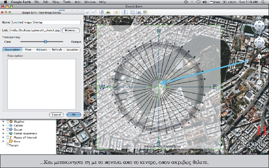Click the Name field 'Untitled Image Overlay'
Screen dimensions: 269x168
(x=46, y=22)
